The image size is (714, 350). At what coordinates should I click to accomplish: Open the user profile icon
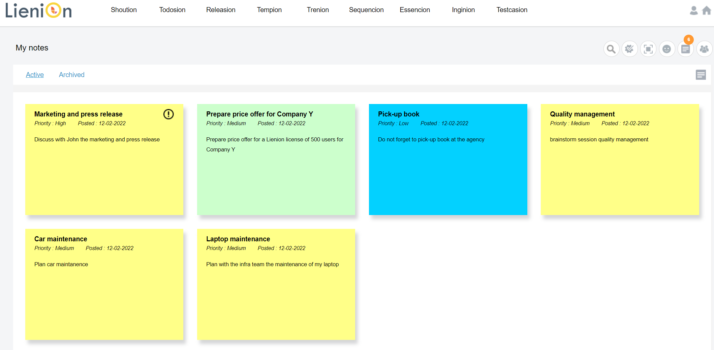[693, 10]
